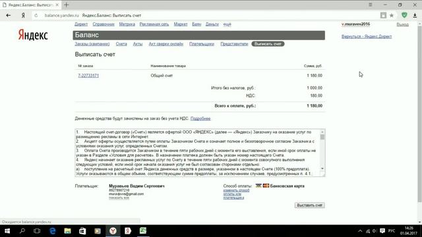This screenshot has width=422, height=237.
Task: Click the network tray icon
Action: [368, 231]
